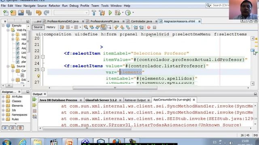This screenshot has width=259, height=145.
Task: Open Project toolbar icon
Action: pyautogui.click(x=21, y=12)
